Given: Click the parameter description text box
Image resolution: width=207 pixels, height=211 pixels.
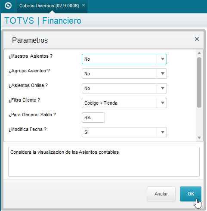Looking at the screenshot, I should point(104,161).
